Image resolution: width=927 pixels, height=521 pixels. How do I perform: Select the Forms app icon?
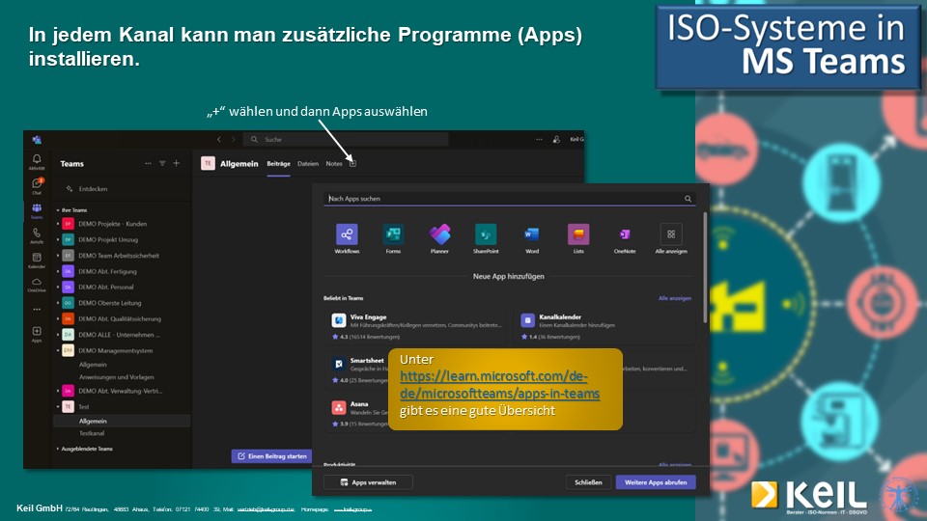[x=392, y=234]
